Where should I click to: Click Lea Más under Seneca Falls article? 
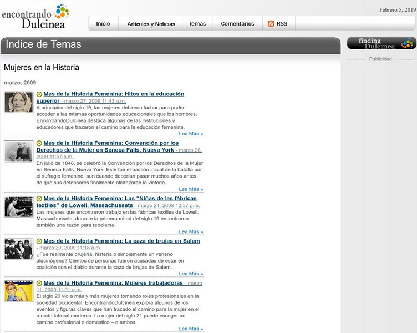coord(191,189)
